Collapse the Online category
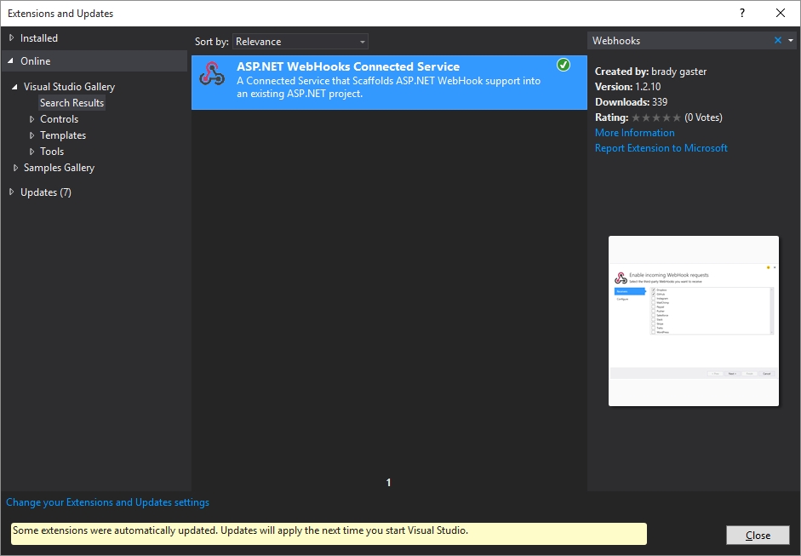 point(11,60)
